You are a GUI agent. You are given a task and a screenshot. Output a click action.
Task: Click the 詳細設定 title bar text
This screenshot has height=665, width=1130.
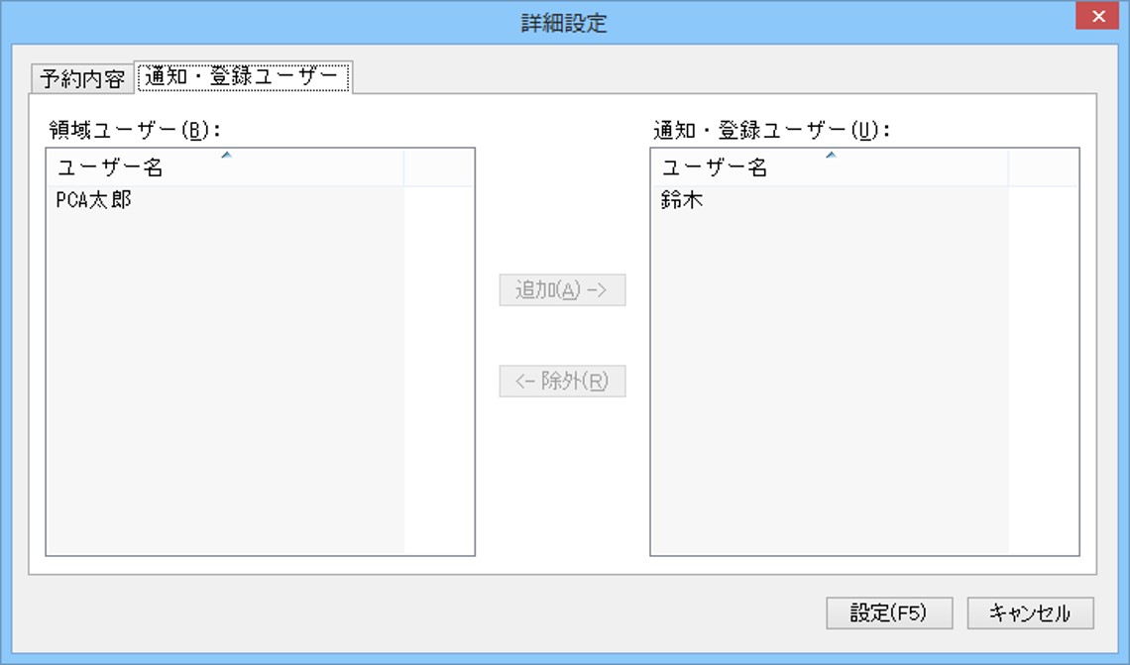click(564, 23)
